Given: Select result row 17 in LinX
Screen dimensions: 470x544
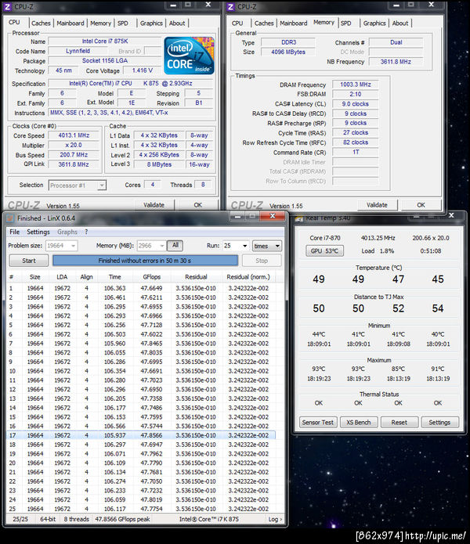Looking at the screenshot, I should coord(141,435).
